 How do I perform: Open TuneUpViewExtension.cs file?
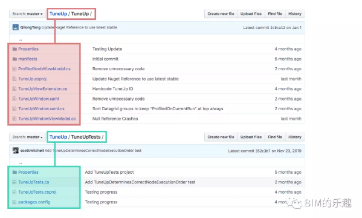click(x=43, y=88)
